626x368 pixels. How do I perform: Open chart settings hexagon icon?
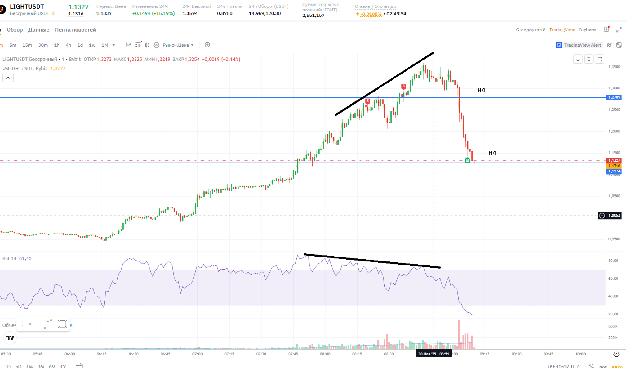[x=156, y=45]
